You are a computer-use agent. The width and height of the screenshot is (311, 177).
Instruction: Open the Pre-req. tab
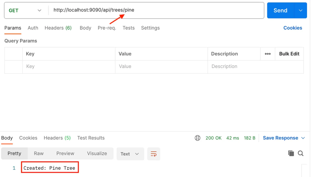107,28
